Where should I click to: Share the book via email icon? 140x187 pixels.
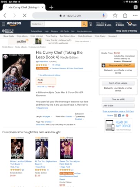coord(115,115)
